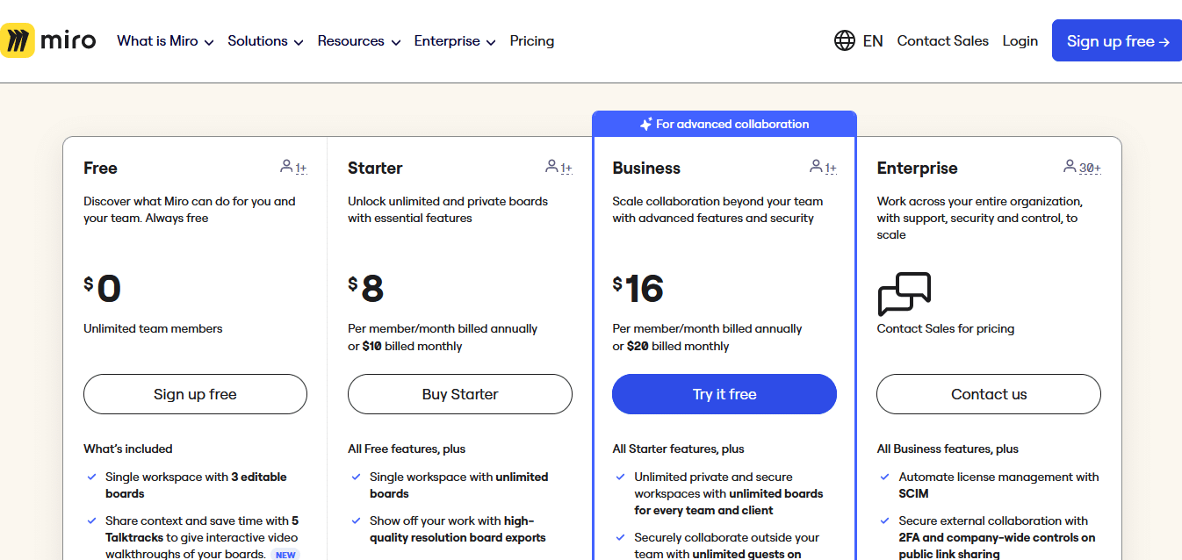This screenshot has width=1182, height=560.
Task: Click 'or $20 billed monthly' text
Action: (671, 346)
